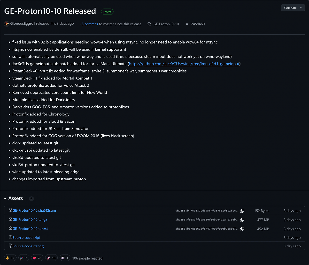The width and height of the screenshot is (309, 265).
Task: Toggle heart reaction with 78
Action: [x=37, y=258]
